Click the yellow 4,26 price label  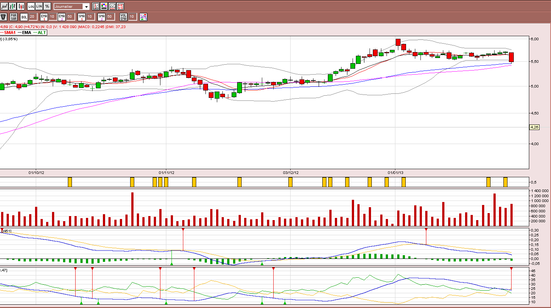(x=534, y=127)
